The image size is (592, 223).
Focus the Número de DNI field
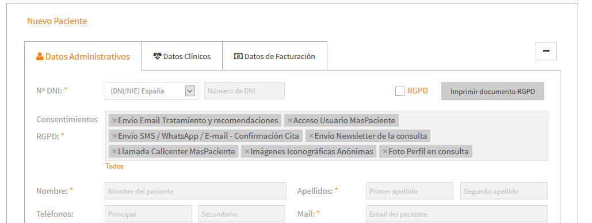[245, 91]
